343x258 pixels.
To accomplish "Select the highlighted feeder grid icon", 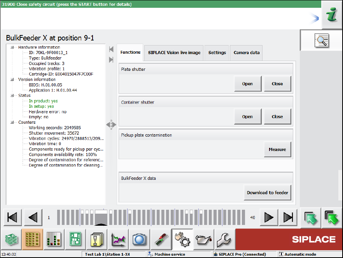I will 32,239.
